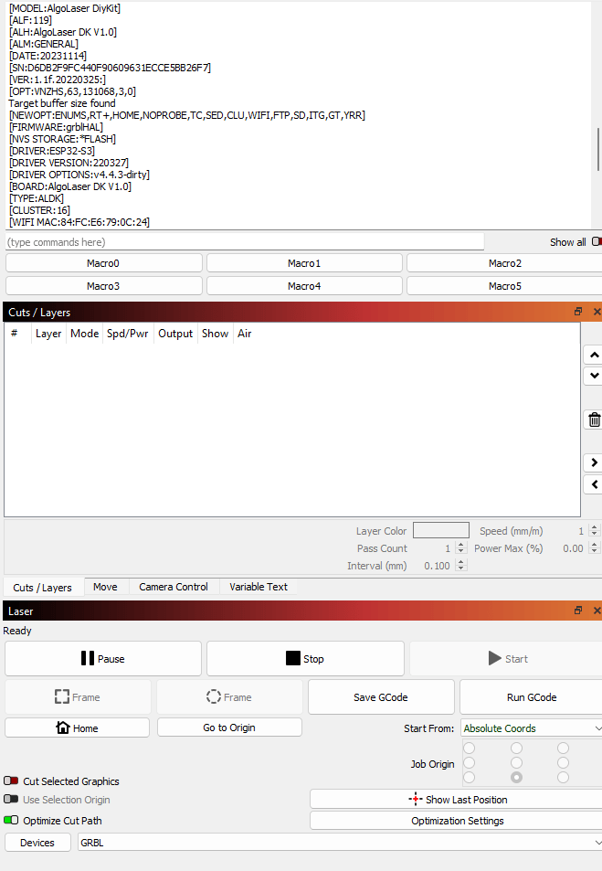This screenshot has height=871, width=602.
Task: Move layer down with the down arrow
Action: [x=594, y=376]
